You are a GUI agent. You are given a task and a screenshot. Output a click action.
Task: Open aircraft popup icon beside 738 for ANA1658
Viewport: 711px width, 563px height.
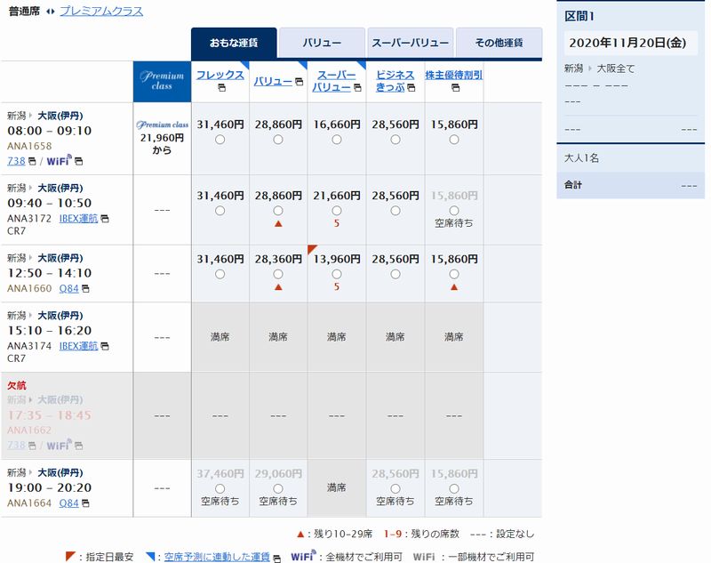(32, 161)
